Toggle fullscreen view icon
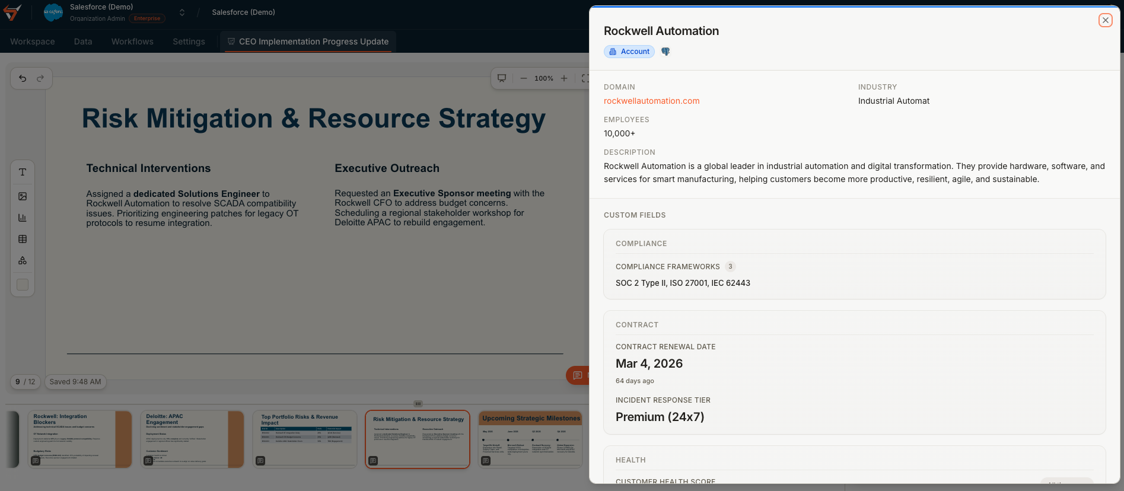Image resolution: width=1124 pixels, height=491 pixels. pyautogui.click(x=585, y=78)
